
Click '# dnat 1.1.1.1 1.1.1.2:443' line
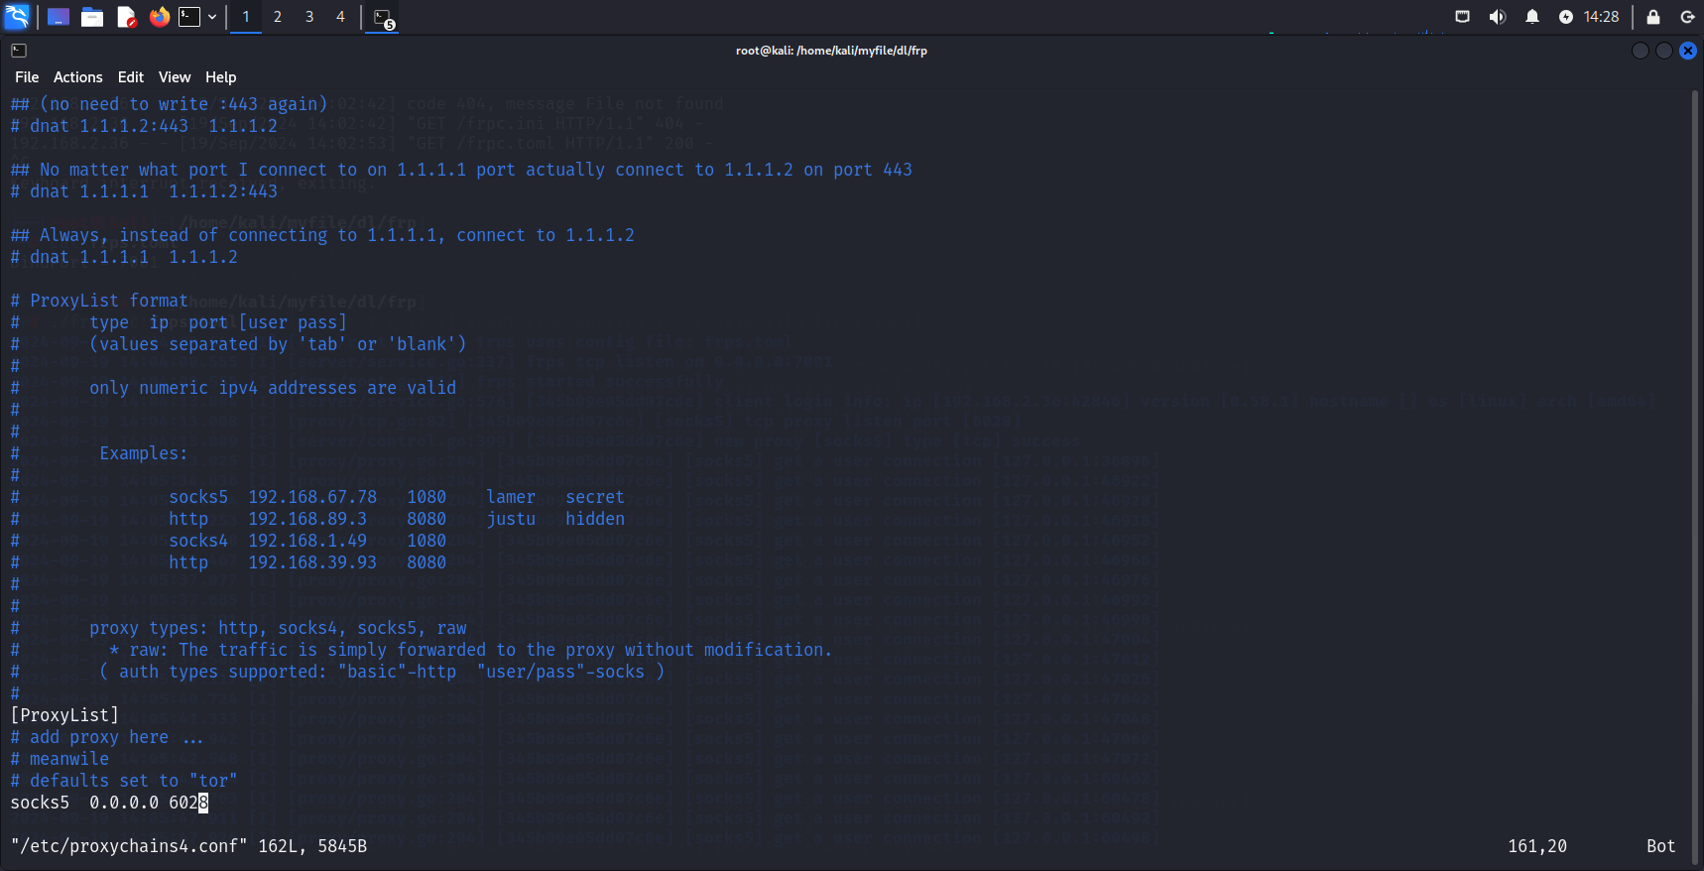(144, 191)
